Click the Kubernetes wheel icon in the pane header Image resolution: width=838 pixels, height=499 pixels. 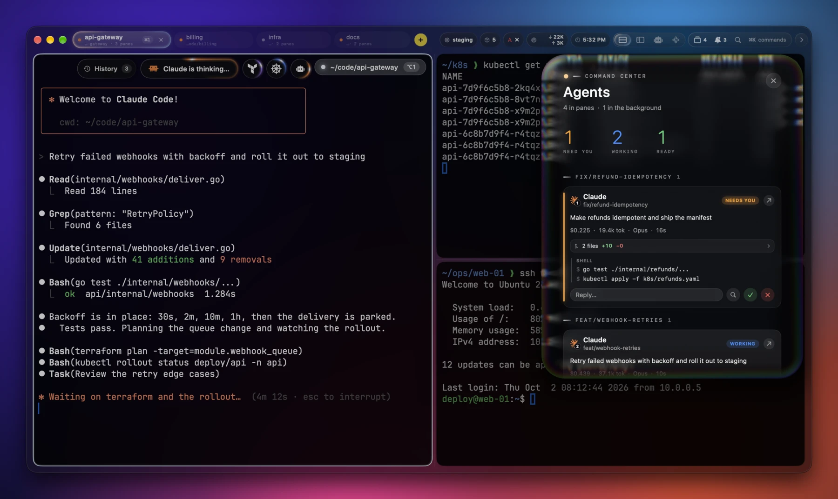point(276,69)
